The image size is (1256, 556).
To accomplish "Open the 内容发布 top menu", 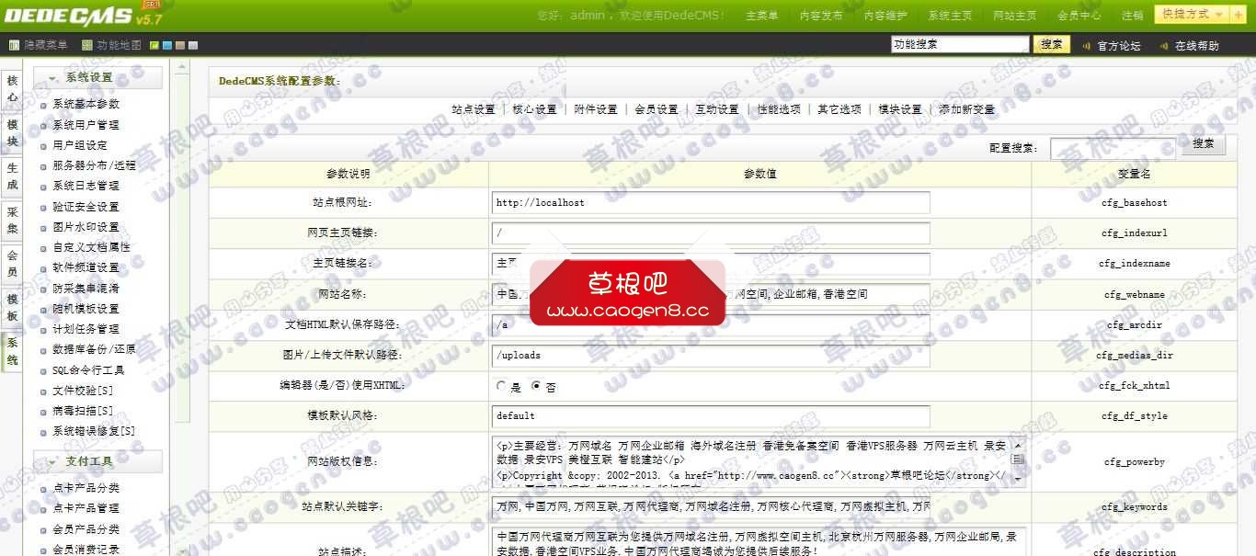I will pyautogui.click(x=821, y=16).
